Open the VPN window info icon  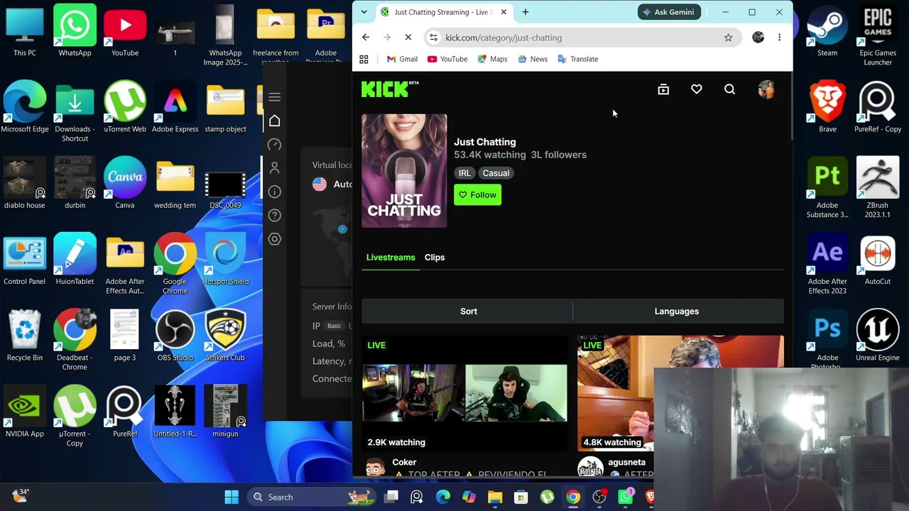275,192
